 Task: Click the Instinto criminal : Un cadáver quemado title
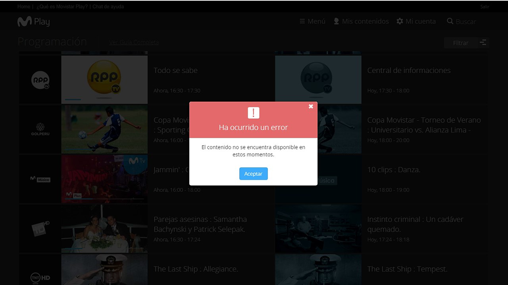coord(415,224)
